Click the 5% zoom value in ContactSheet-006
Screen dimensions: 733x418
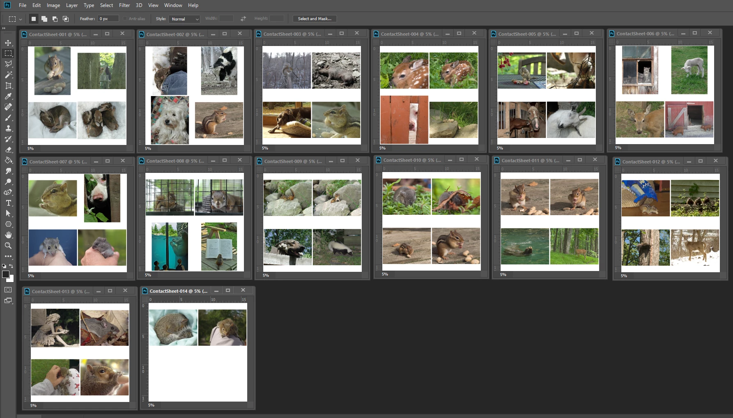[x=618, y=148]
